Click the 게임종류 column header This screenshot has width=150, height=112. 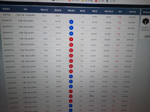(6, 9)
